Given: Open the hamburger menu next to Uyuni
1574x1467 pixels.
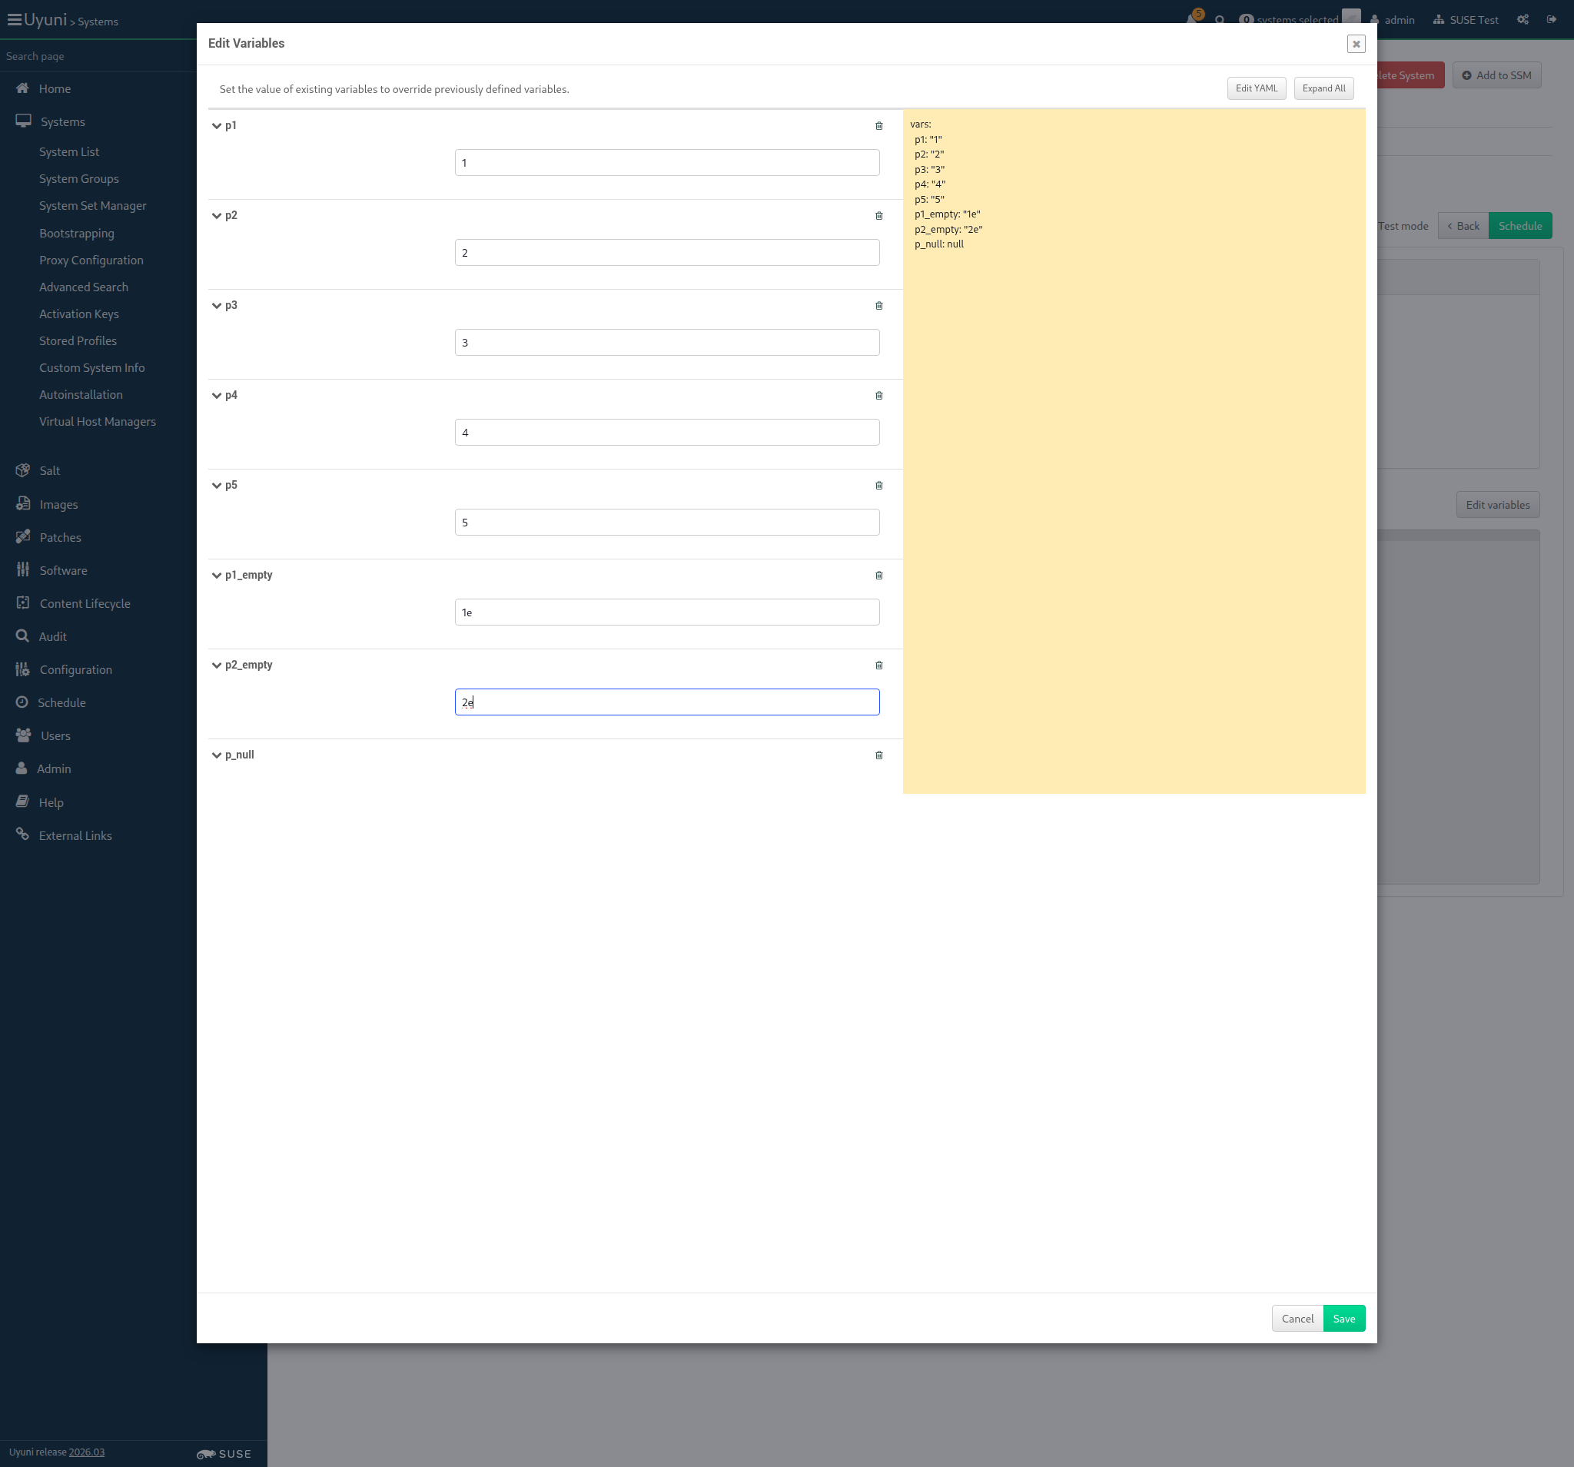Looking at the screenshot, I should 15,20.
